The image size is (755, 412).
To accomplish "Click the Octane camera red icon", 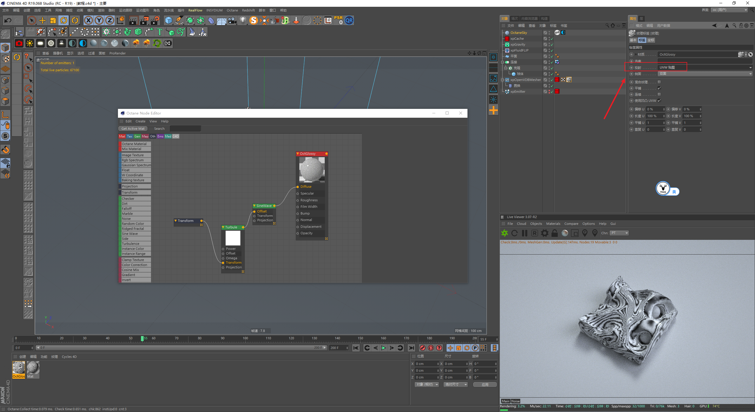I will tap(19, 43).
